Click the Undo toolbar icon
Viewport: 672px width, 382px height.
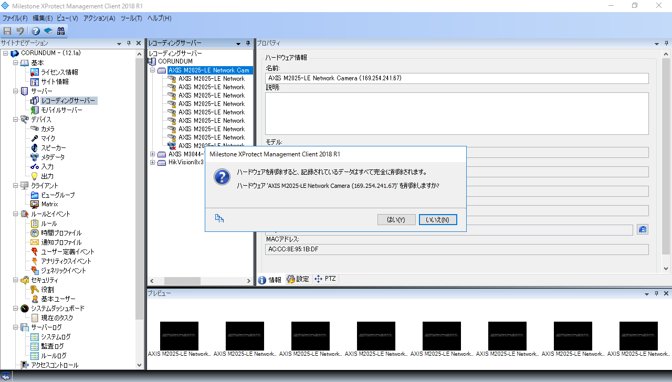tap(20, 31)
